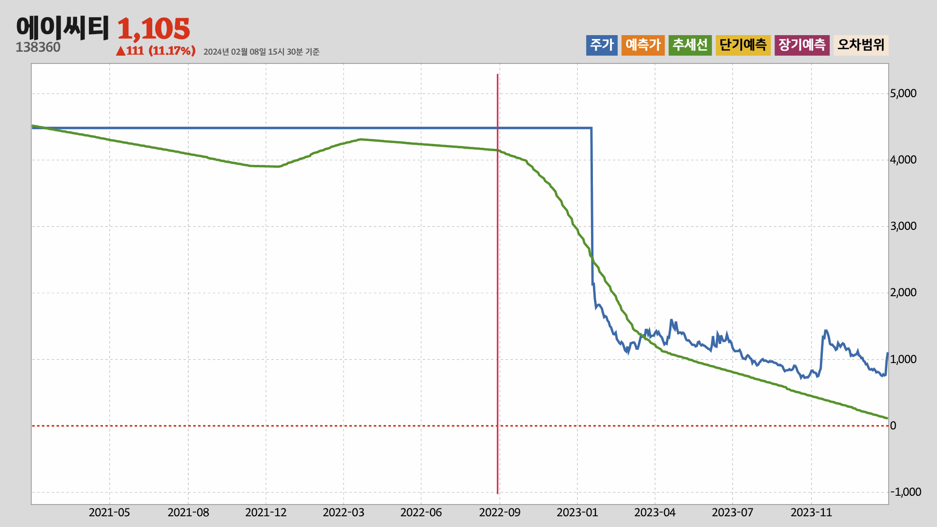The height and width of the screenshot is (527, 937).
Task: Click the y-axis label 4,000
Action: click(903, 160)
